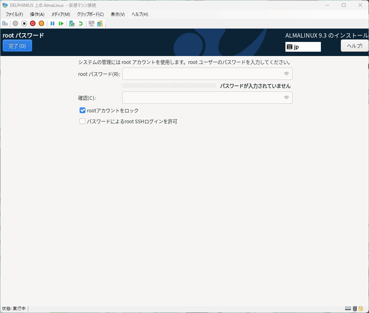This screenshot has width=369, height=313.
Task: Click the パスワードが入力されていません message
Action: click(x=255, y=86)
